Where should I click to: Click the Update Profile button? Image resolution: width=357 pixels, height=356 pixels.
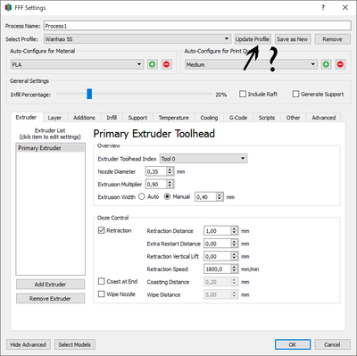coord(253,39)
